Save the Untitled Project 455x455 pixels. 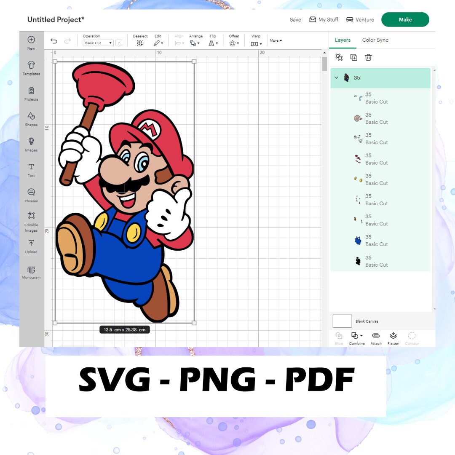[x=295, y=19]
